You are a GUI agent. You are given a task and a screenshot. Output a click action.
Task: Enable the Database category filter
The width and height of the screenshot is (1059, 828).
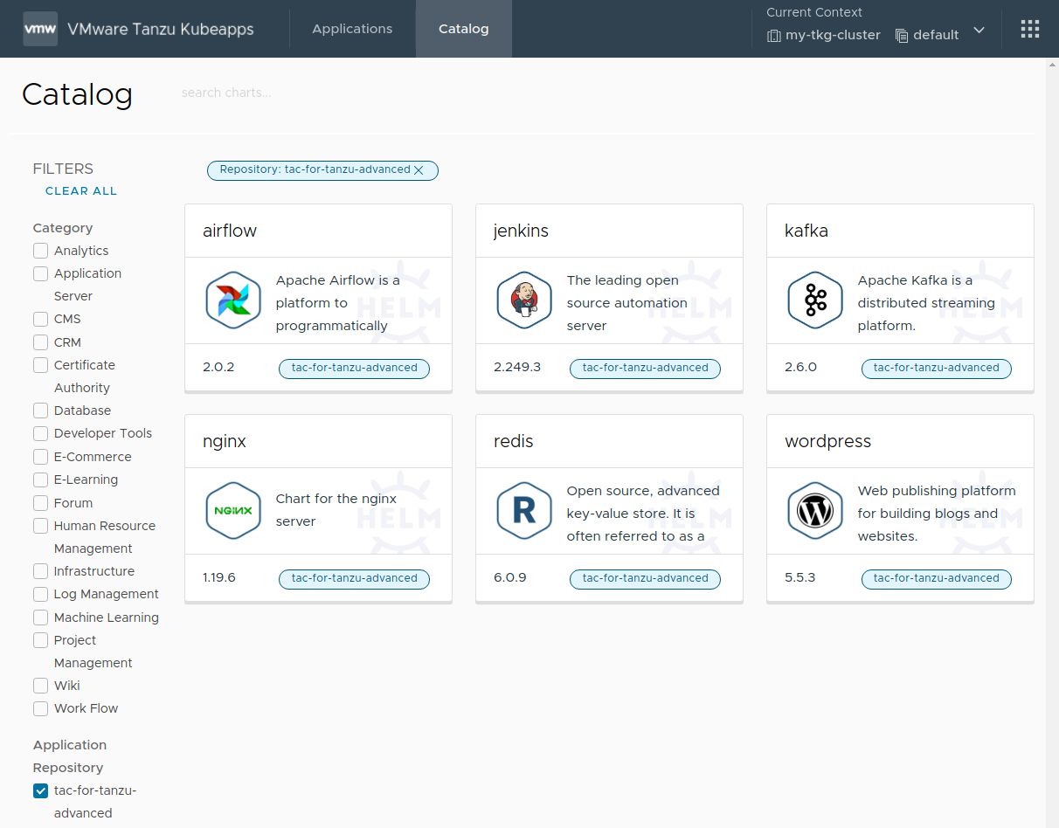click(x=40, y=411)
